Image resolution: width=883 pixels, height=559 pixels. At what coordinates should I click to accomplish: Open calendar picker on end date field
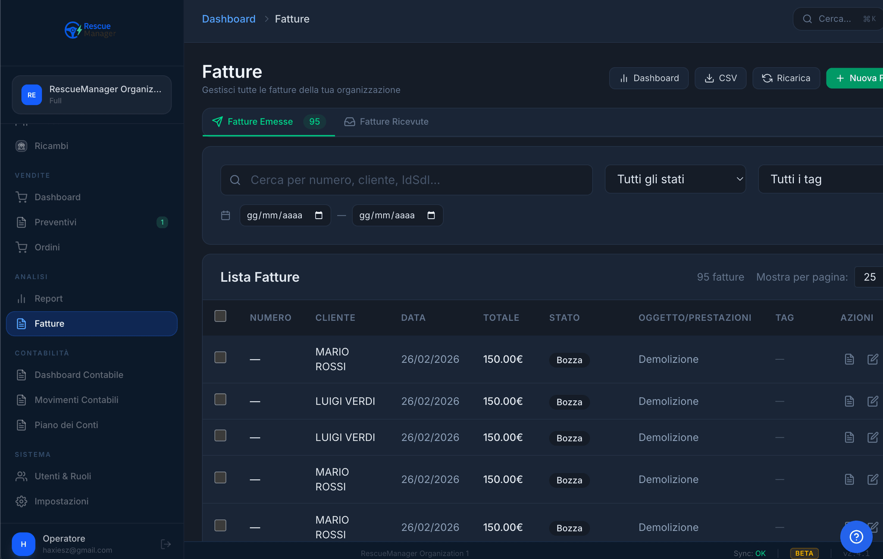(x=431, y=215)
